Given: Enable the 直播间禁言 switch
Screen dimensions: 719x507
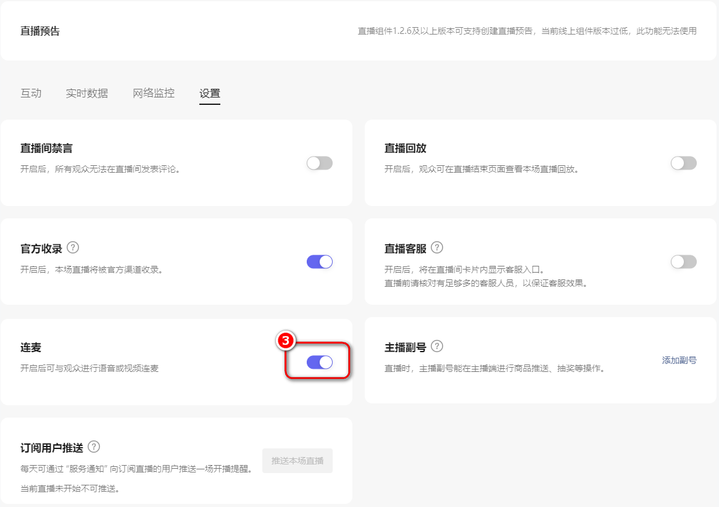Looking at the screenshot, I should point(319,163).
